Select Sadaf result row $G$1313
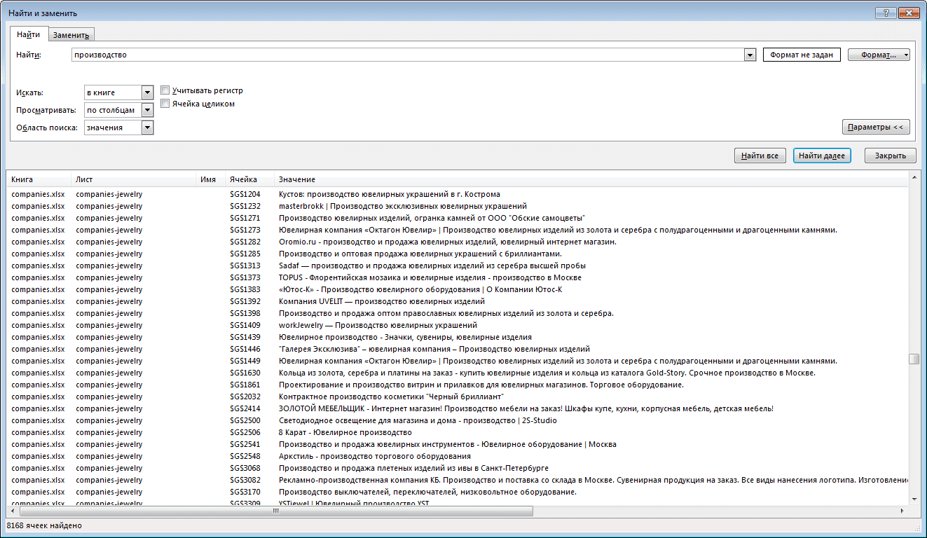 458,265
